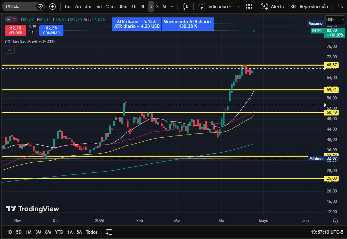The image size is (347, 239).
Task: Click the INTEL price tag label
Action: pos(317,31)
